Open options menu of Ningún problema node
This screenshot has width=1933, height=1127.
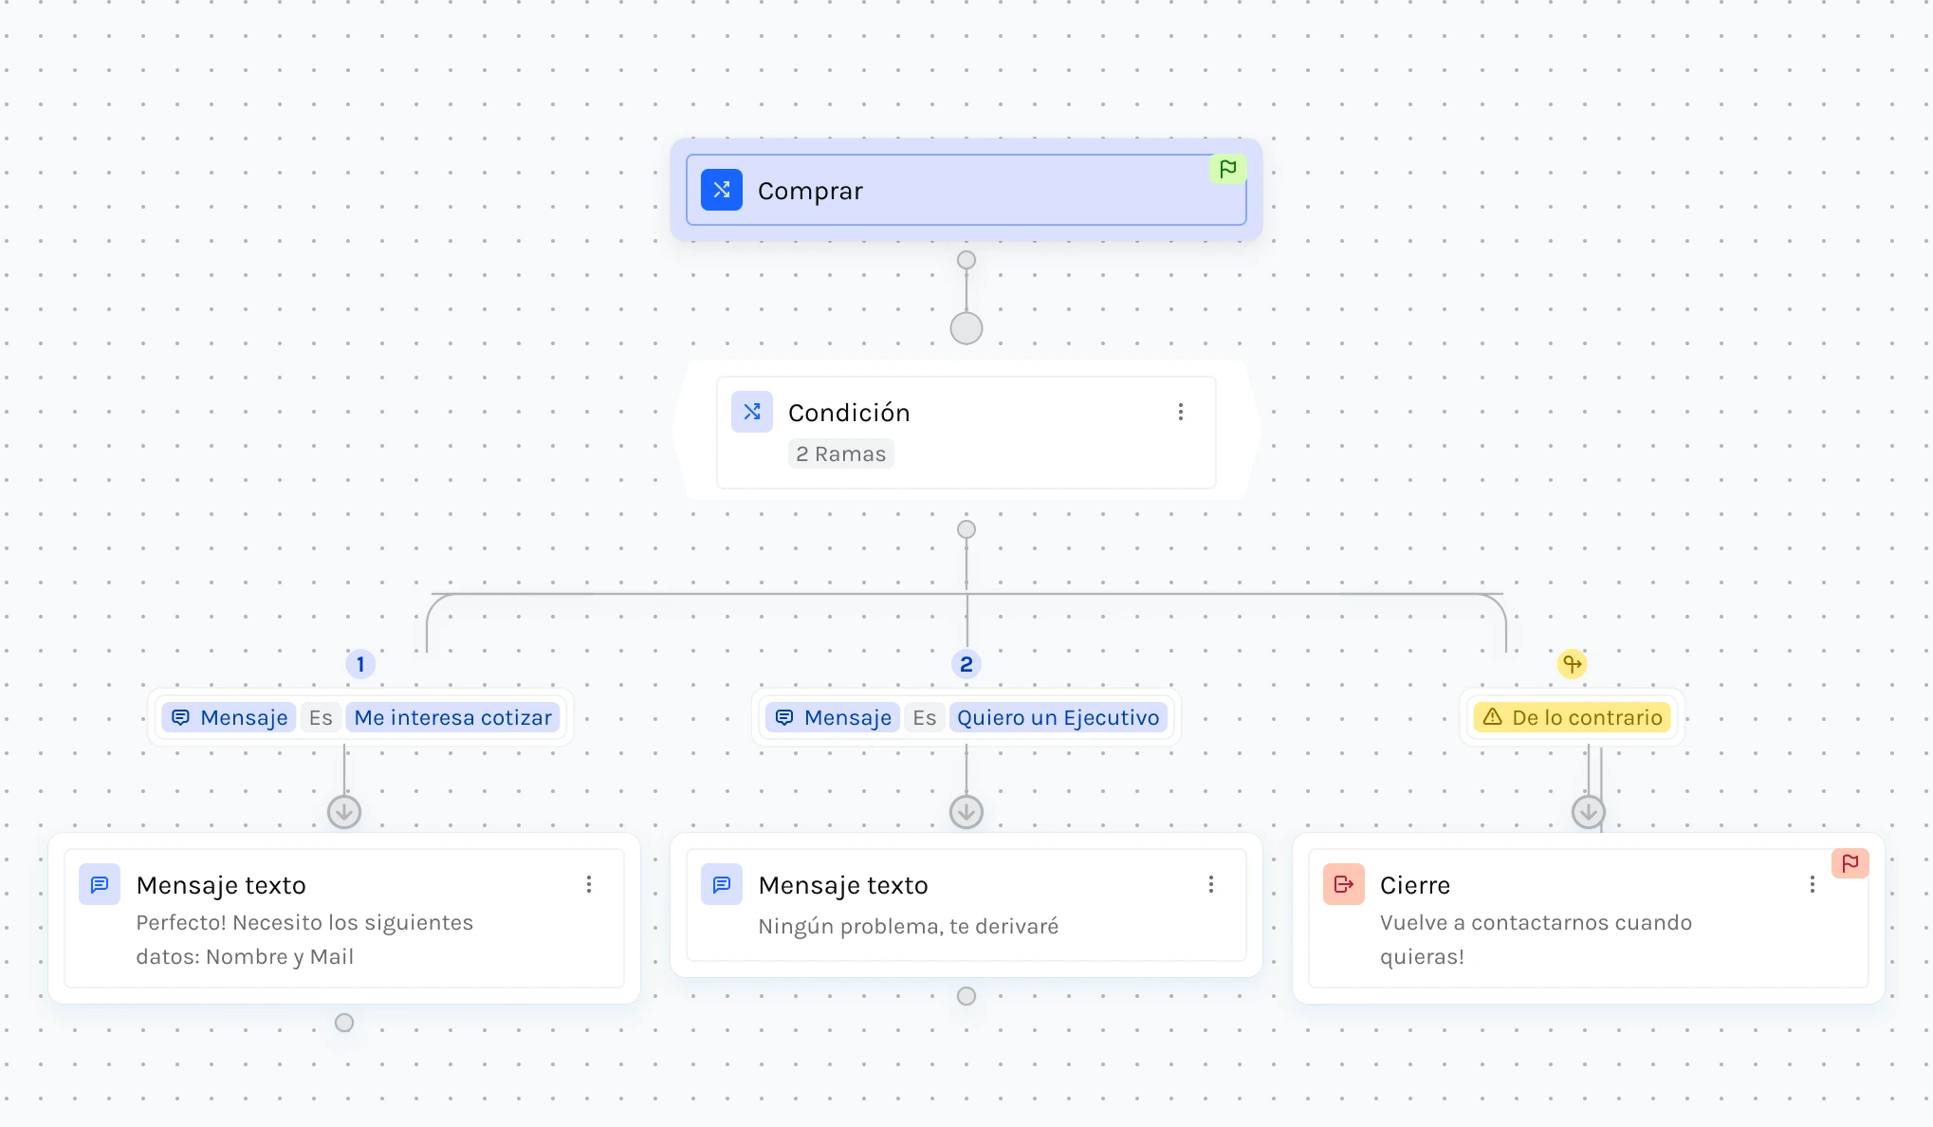point(1210,884)
